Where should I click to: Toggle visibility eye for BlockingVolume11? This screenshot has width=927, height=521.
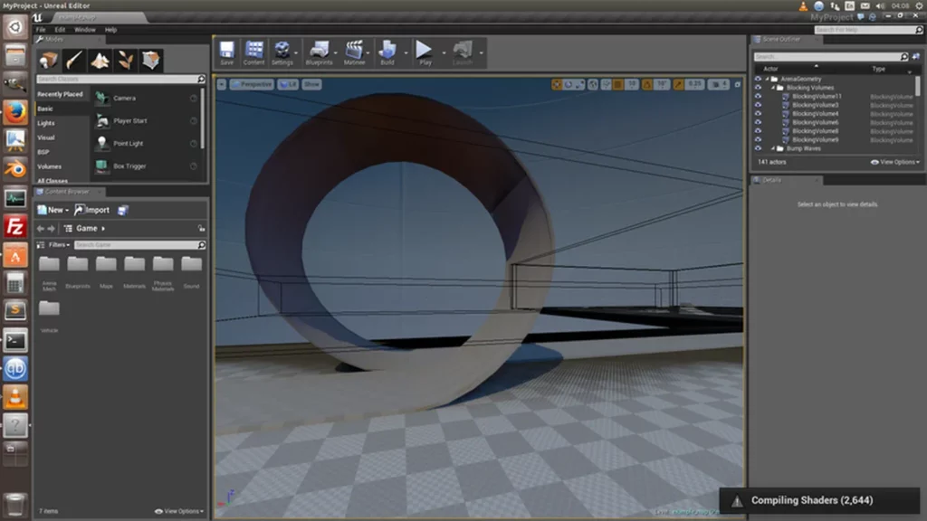[x=759, y=96]
